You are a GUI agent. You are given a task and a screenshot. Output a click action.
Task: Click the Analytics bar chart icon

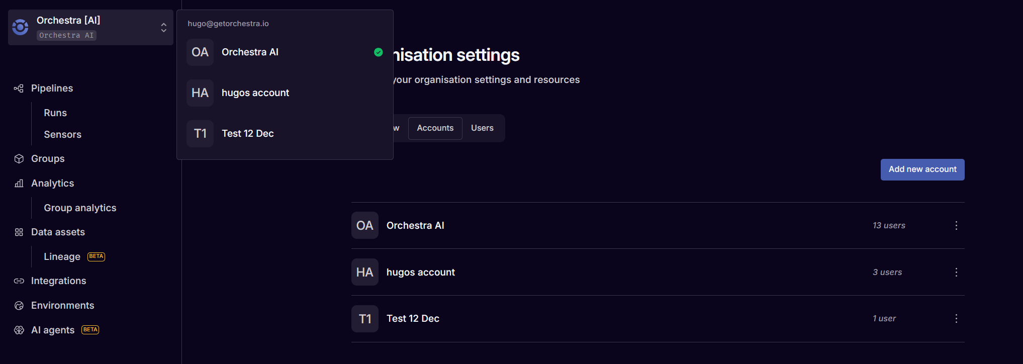click(19, 184)
